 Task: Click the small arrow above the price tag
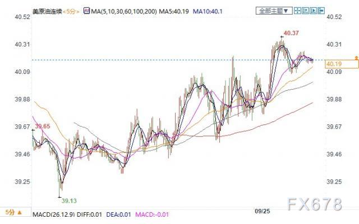356,57
